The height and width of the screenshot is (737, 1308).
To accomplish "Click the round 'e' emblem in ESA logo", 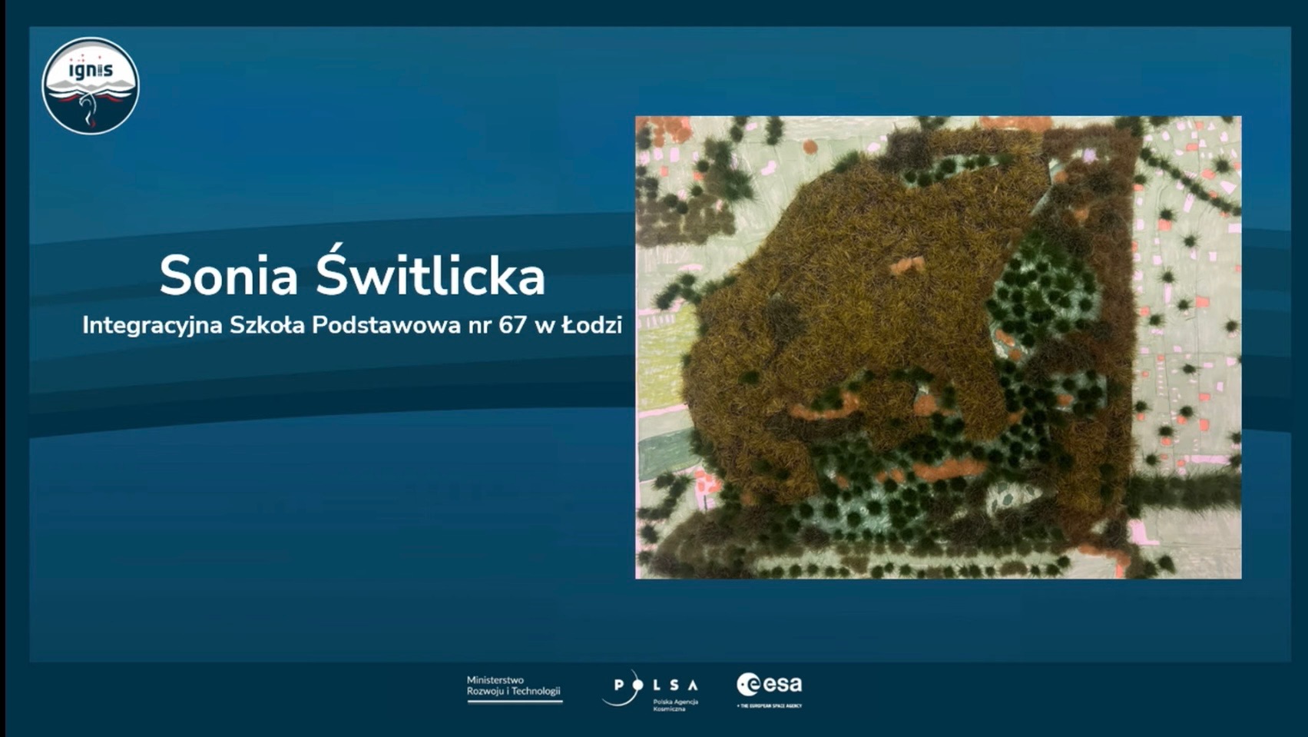I will 748,684.
